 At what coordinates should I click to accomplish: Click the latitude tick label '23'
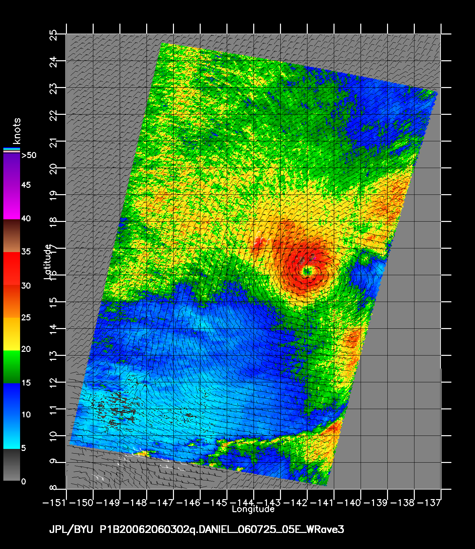tap(53, 88)
